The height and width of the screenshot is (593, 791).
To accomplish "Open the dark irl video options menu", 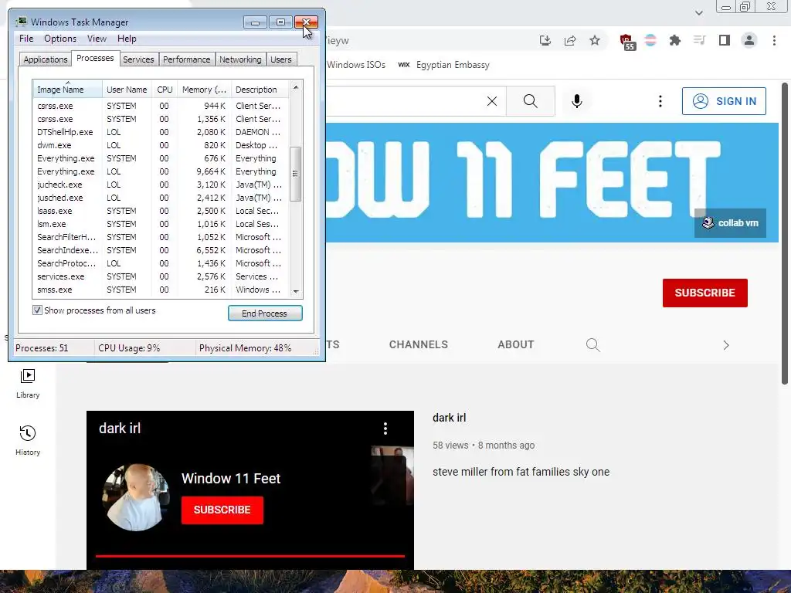I will tap(385, 429).
